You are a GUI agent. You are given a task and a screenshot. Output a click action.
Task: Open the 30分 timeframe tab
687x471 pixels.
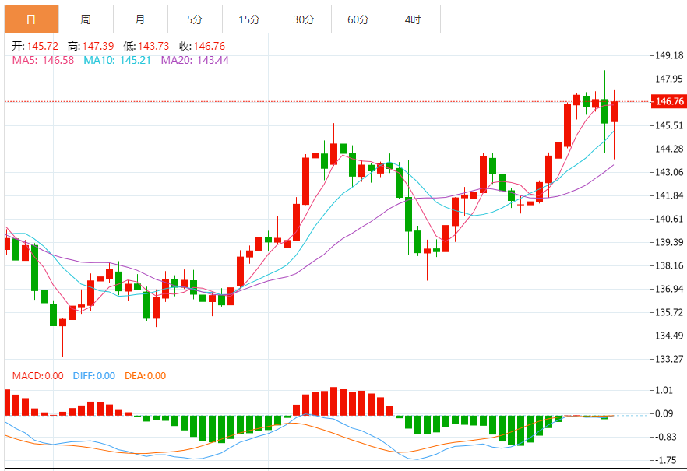tap(304, 19)
